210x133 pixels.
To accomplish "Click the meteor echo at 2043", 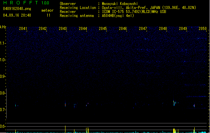I will (65, 105).
